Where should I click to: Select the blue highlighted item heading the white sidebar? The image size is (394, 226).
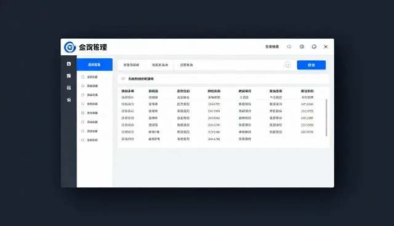pos(94,64)
